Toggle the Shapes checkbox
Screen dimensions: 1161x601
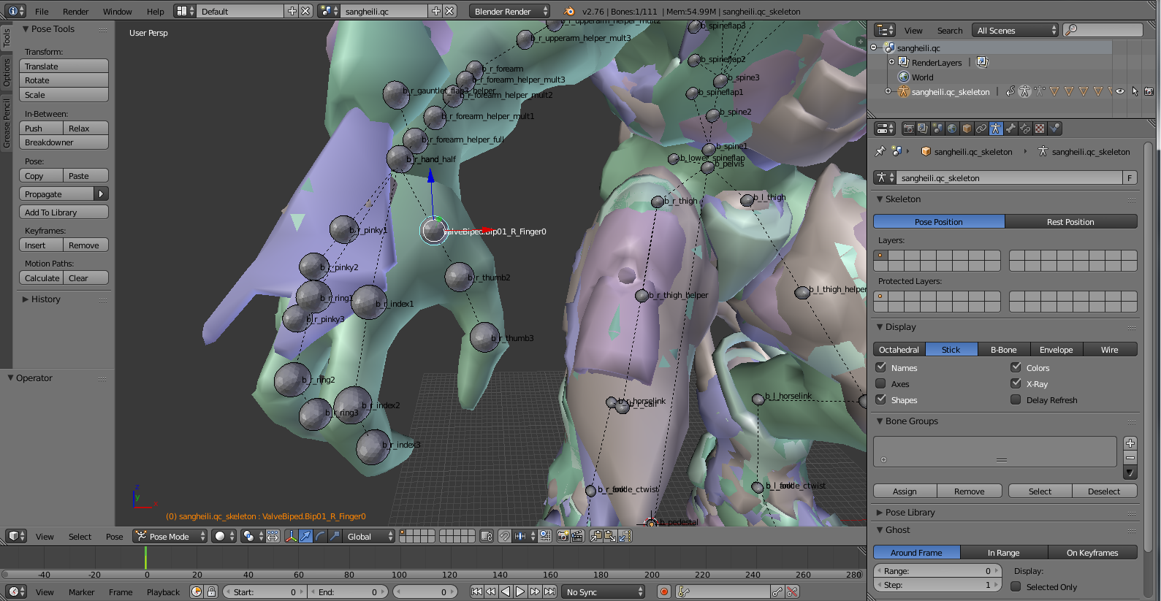[881, 399]
